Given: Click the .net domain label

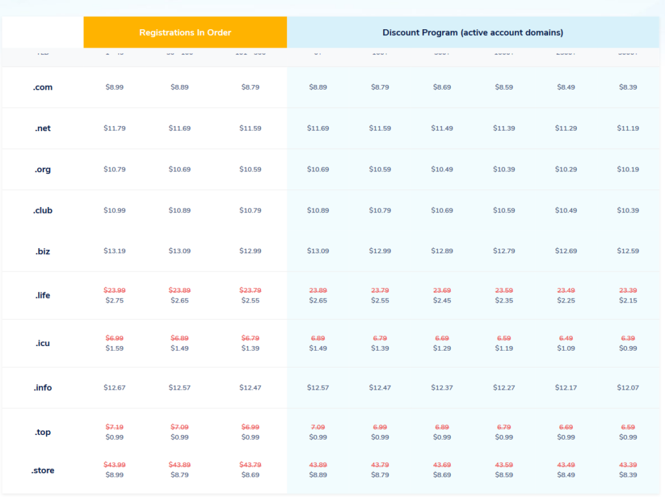Looking at the screenshot, I should [43, 129].
